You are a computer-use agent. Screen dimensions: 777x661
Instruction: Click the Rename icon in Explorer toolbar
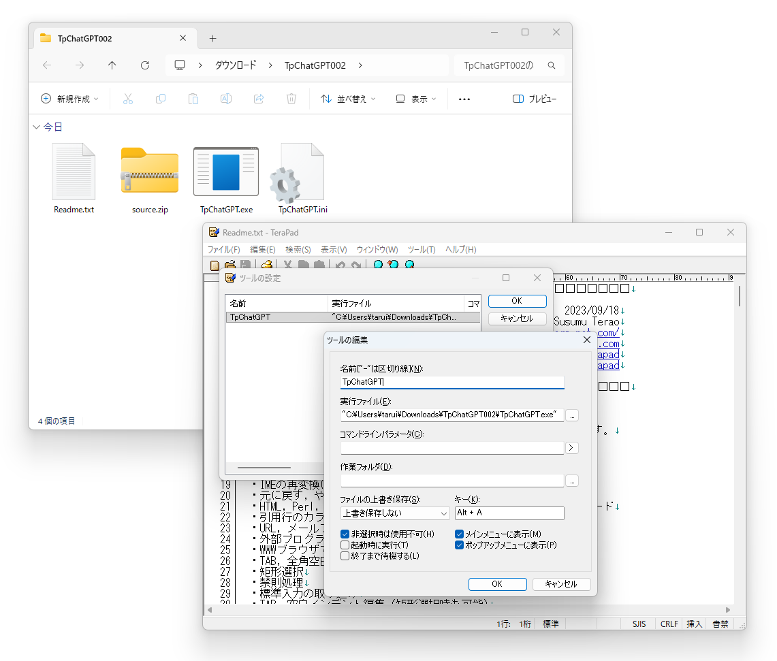[226, 99]
